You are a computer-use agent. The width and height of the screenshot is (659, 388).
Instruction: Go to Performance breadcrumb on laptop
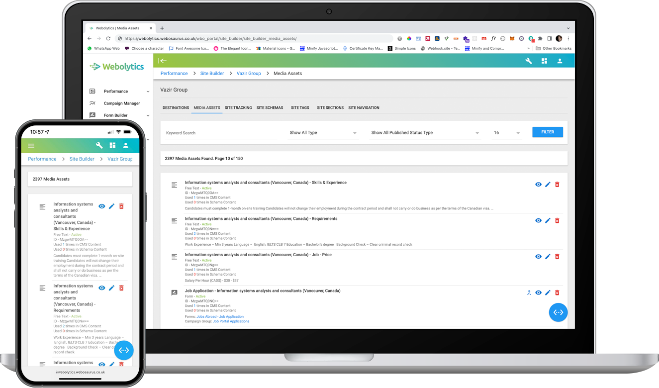[x=174, y=74]
